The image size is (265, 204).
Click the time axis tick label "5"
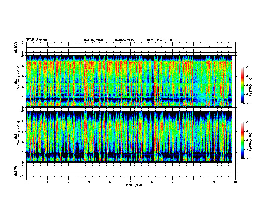131,182
